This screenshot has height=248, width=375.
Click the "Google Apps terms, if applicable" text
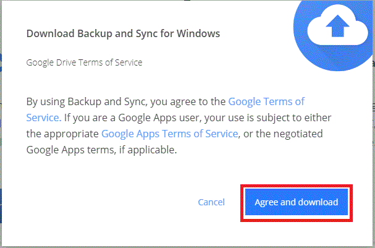pos(101,150)
